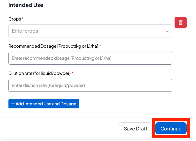Proceed by clicking Continue
Viewport: 196px width, 141px height.
(171, 129)
